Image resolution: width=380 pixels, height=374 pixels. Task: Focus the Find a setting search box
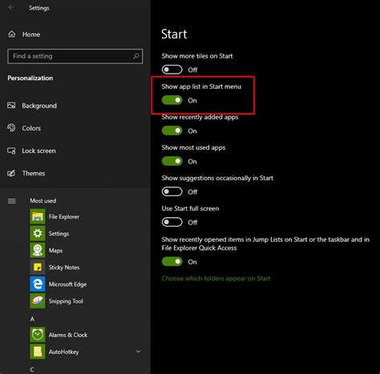click(75, 56)
